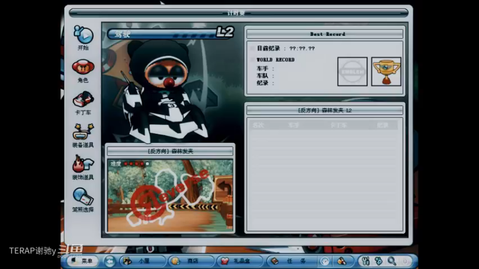Click the 目前纪录 ??:??.?? text
Screen dimensions: 479x269
[286, 48]
